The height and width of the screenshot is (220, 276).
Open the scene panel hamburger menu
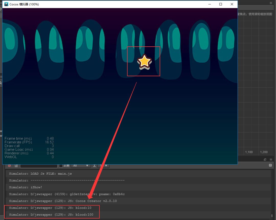(x=271, y=3)
